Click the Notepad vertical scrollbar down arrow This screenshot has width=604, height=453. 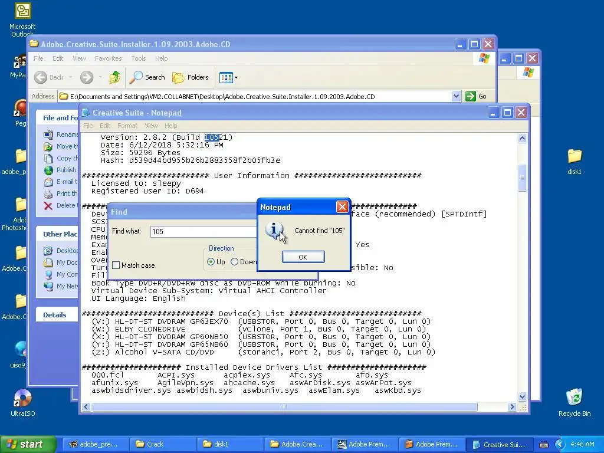(x=523, y=396)
